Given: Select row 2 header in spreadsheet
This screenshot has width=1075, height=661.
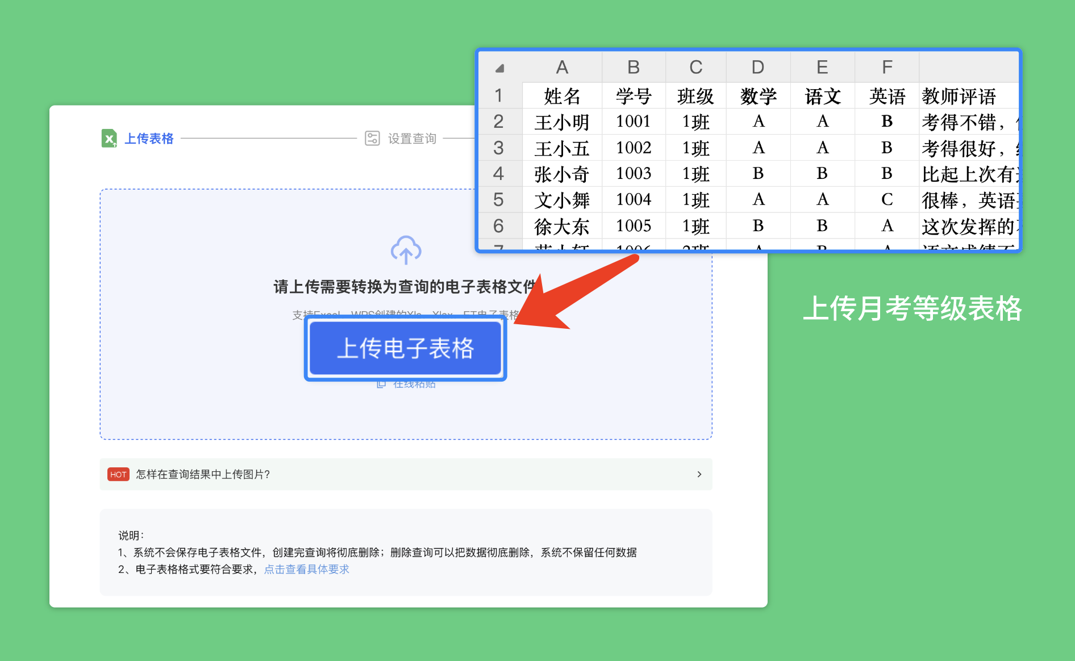Looking at the screenshot, I should pyautogui.click(x=499, y=122).
